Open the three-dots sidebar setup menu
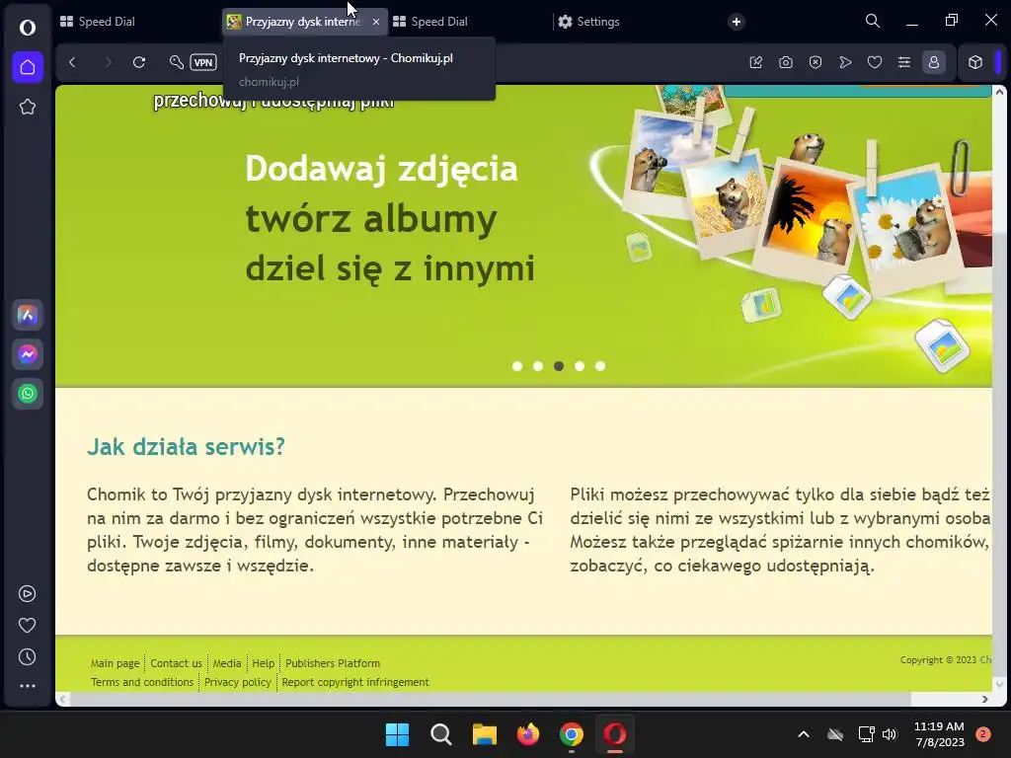The height and width of the screenshot is (758, 1011). (27, 686)
